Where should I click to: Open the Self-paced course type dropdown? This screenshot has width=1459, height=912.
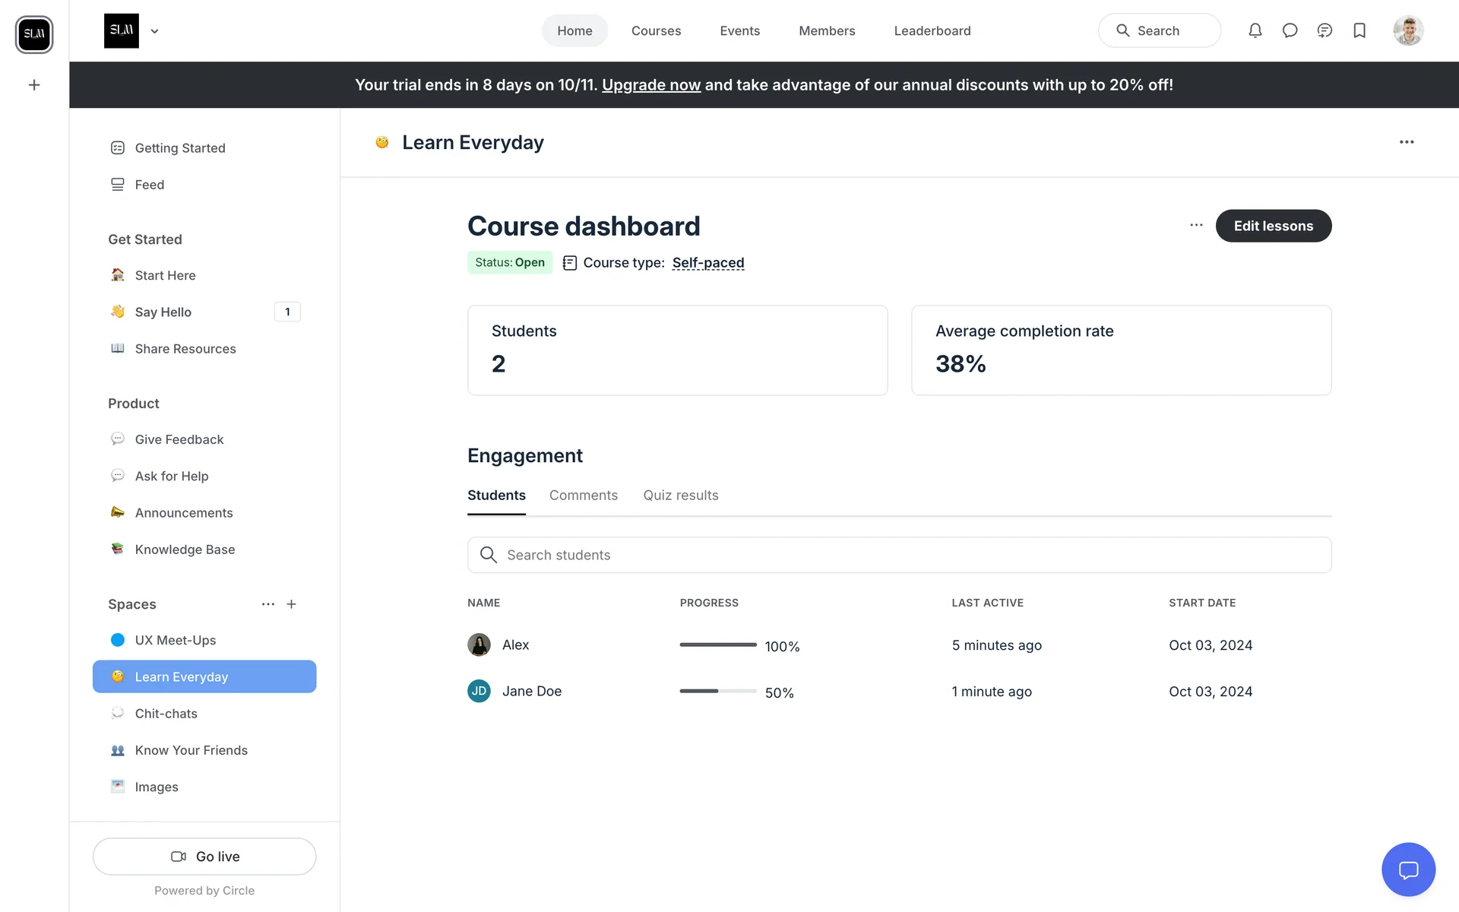(x=707, y=263)
